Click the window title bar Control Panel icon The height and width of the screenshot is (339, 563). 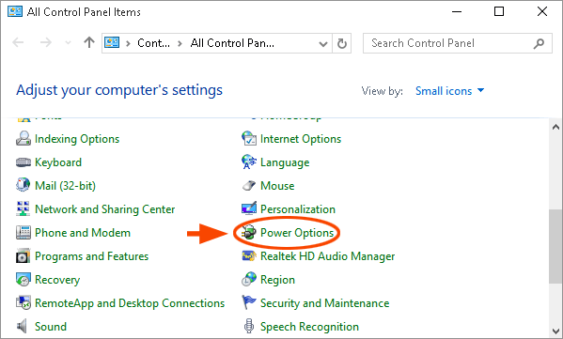(15, 12)
